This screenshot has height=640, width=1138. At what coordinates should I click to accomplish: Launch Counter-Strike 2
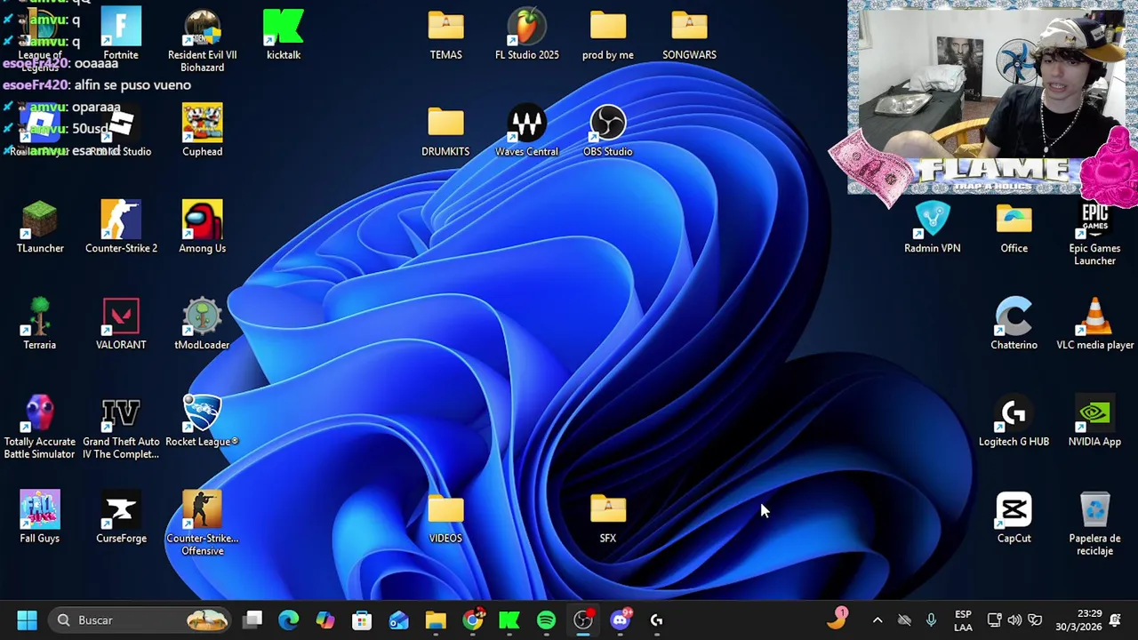coord(121,227)
